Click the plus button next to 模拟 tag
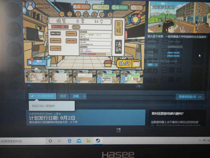210x158 pixels. [x=156, y=65]
